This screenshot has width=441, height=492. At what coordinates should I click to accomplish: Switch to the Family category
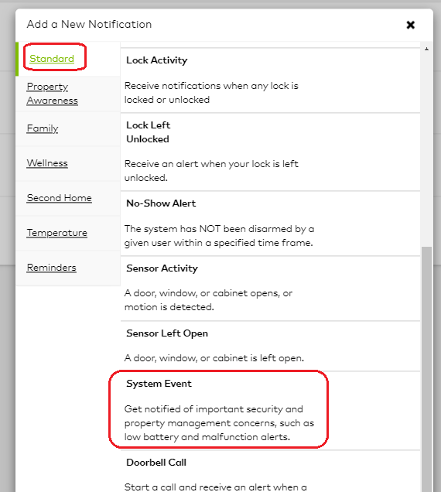[43, 128]
